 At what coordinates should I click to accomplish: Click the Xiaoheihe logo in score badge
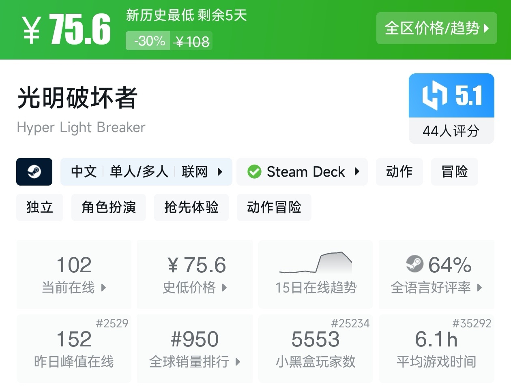click(434, 96)
